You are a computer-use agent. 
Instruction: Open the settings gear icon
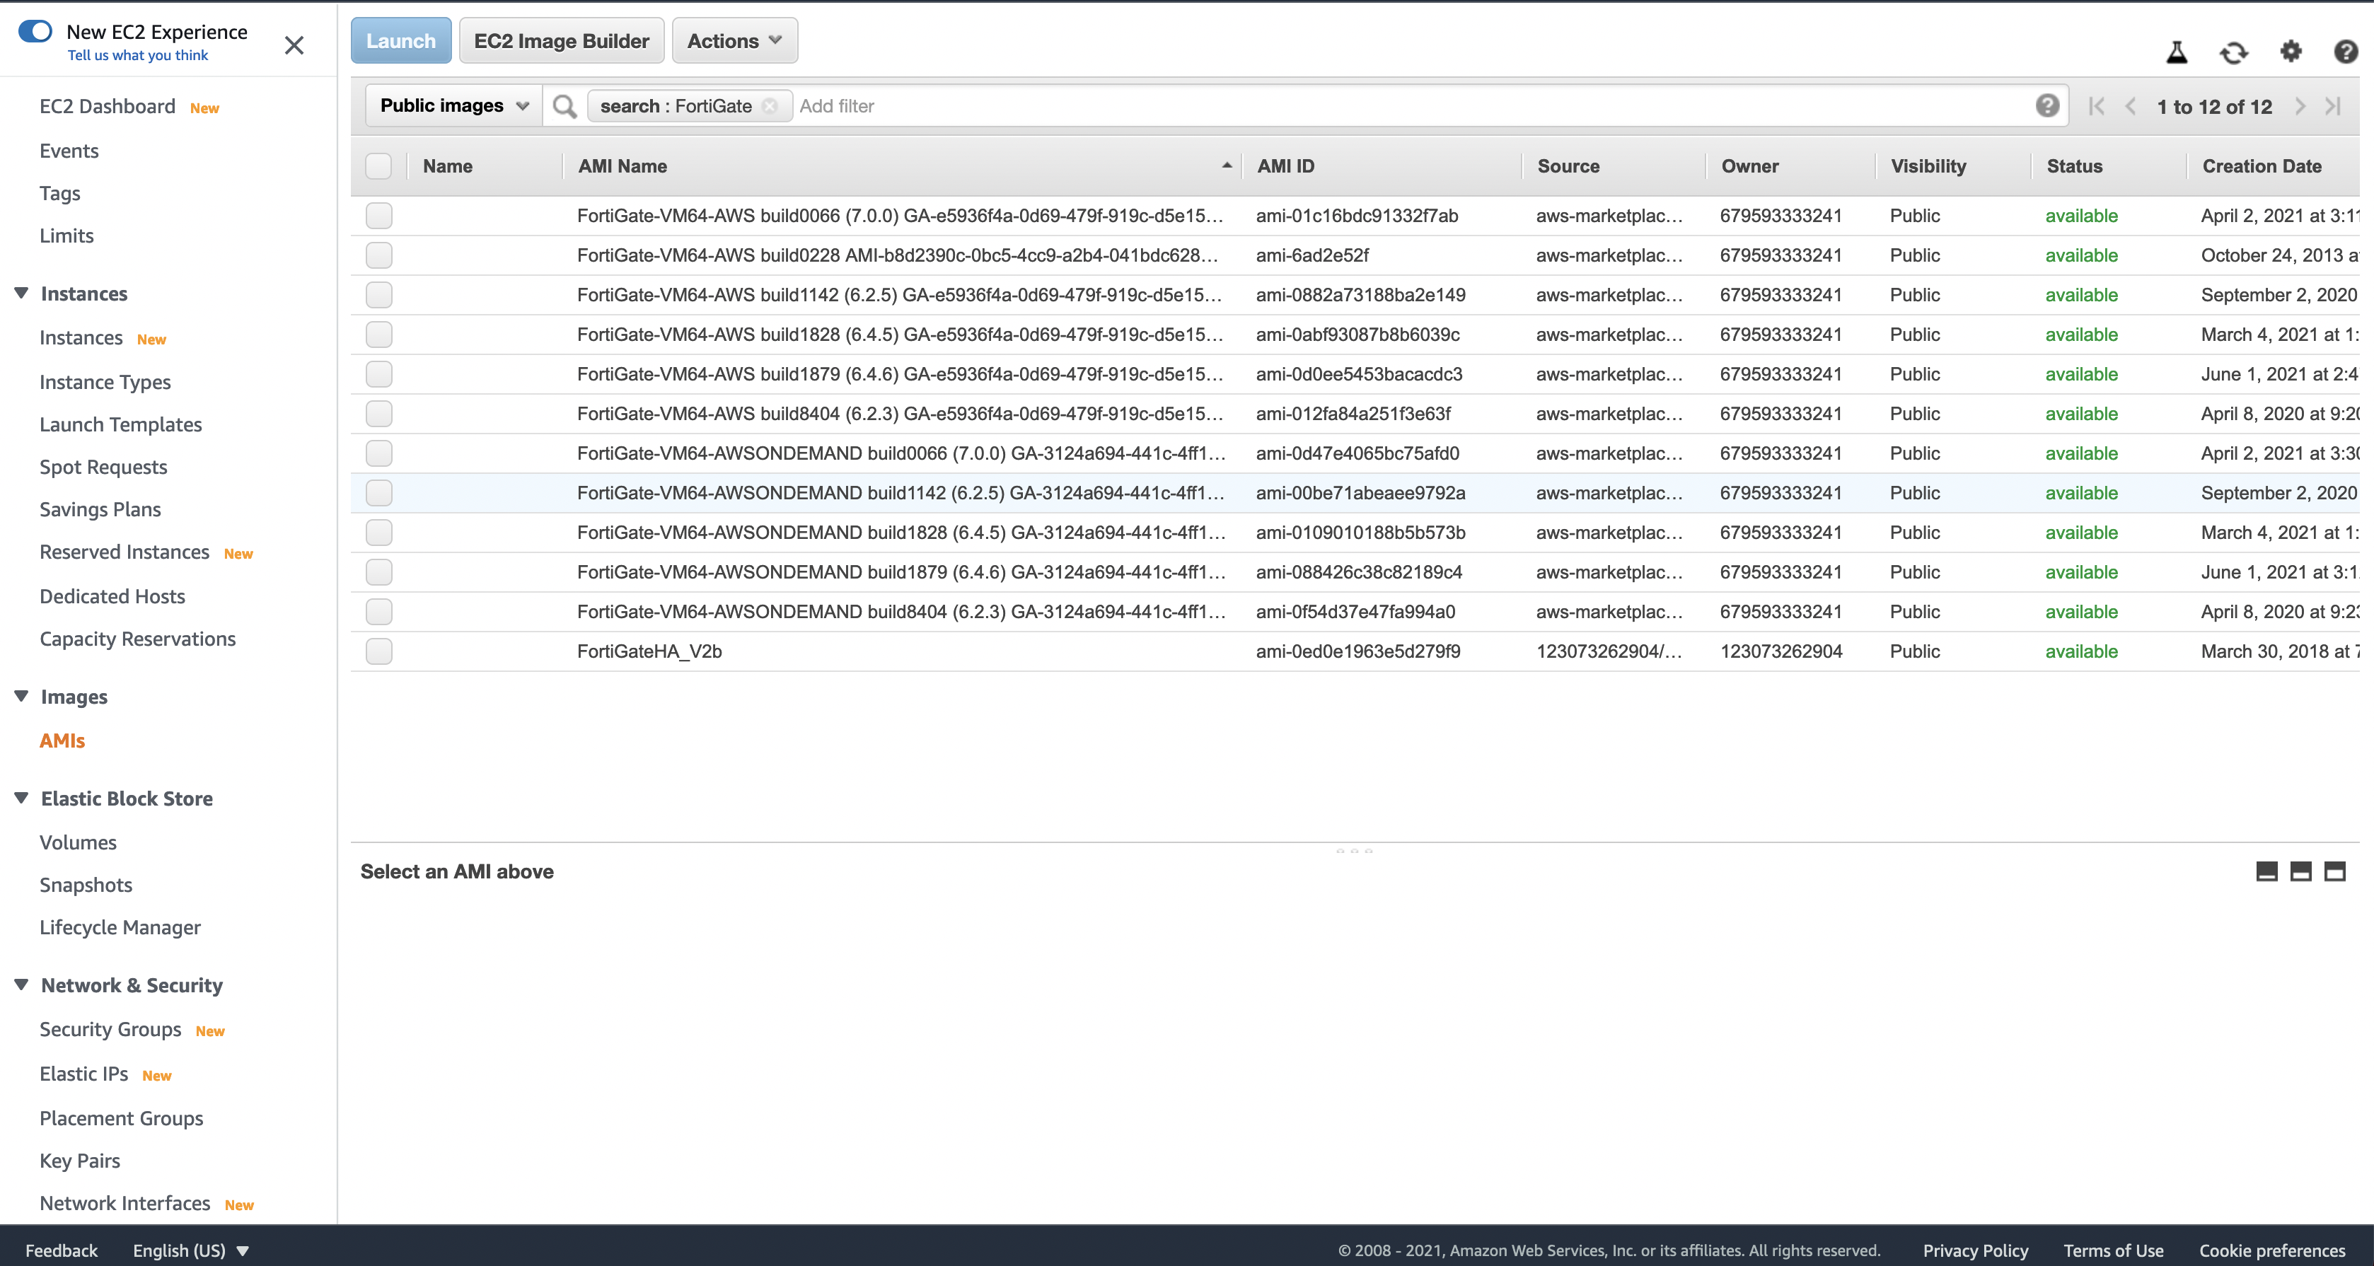click(2291, 52)
